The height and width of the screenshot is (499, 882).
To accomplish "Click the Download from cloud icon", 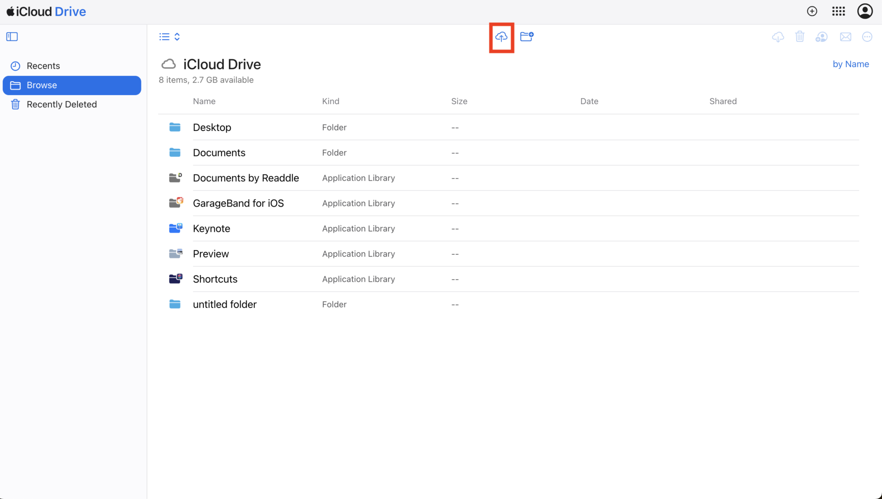I will (x=778, y=37).
